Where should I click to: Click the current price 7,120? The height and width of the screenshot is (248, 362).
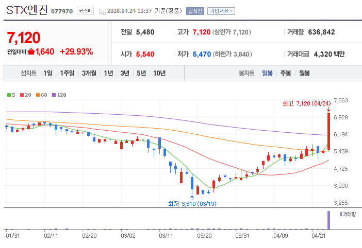coord(24,38)
